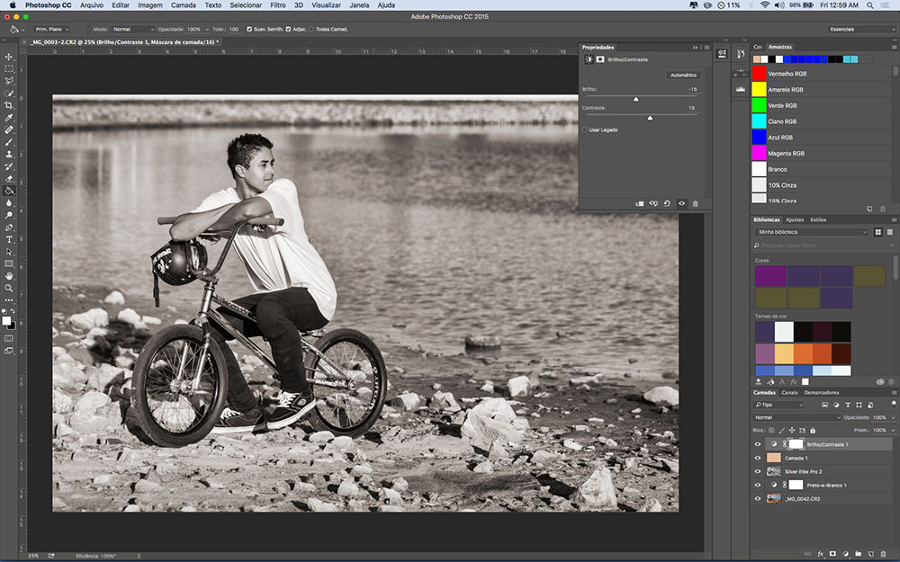Image resolution: width=900 pixels, height=562 pixels.
Task: Select the Move tool
Action: [9, 56]
